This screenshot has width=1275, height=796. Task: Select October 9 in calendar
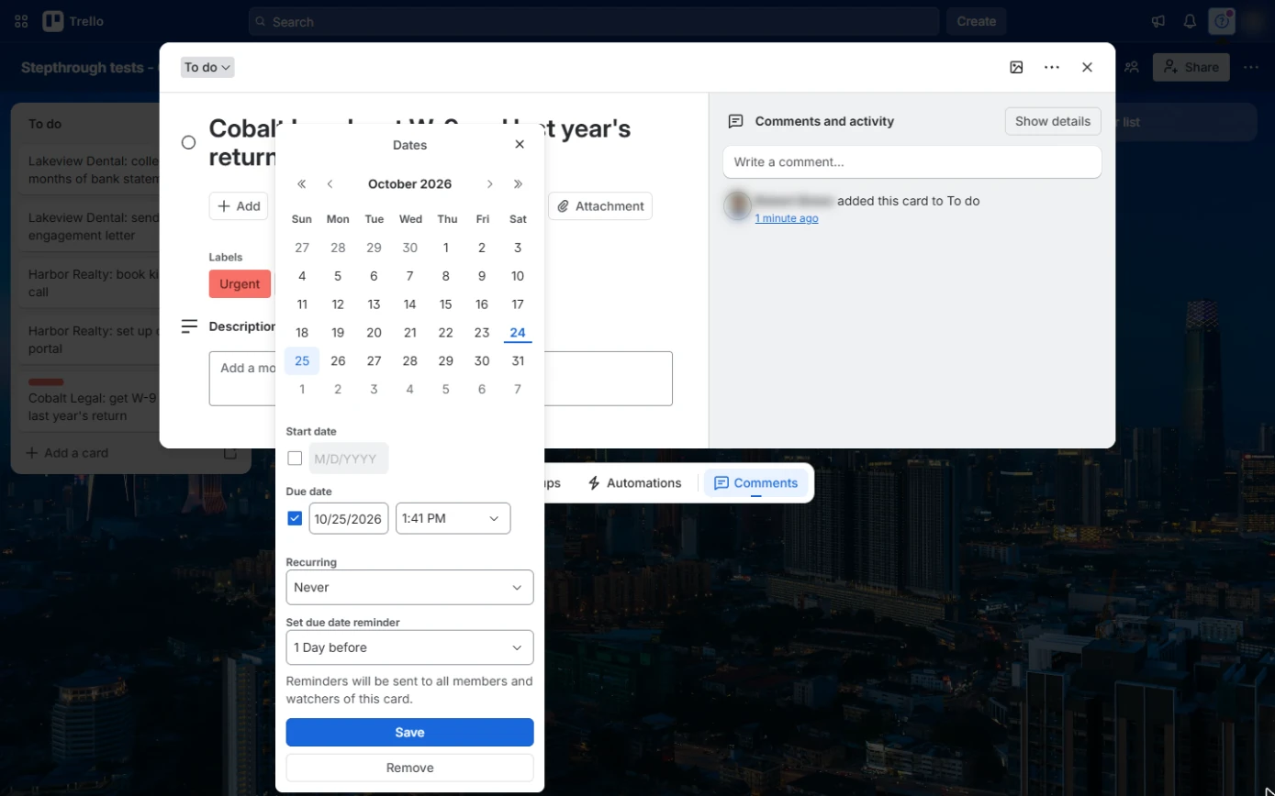pyautogui.click(x=482, y=276)
